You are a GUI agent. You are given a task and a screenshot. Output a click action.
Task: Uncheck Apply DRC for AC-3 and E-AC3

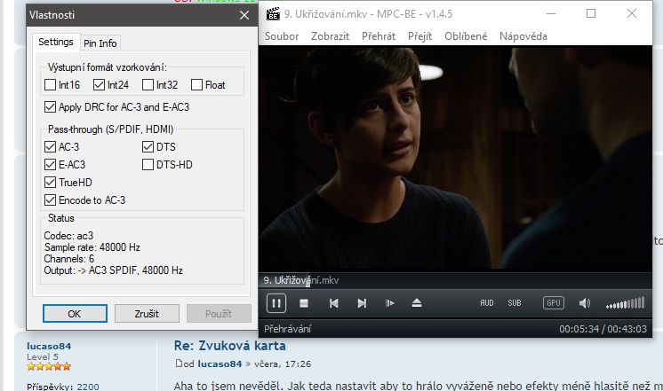coord(51,107)
